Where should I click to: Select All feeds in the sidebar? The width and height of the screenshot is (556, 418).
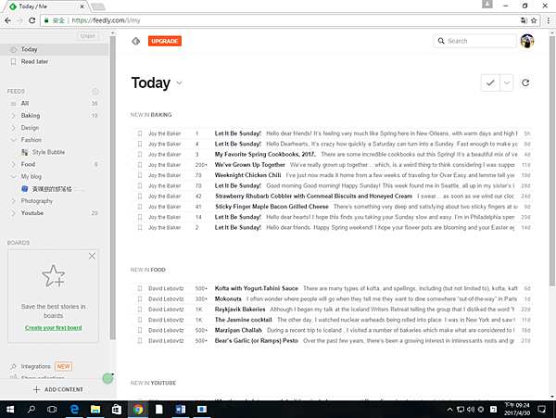55,104
